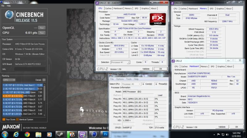Click Core Temp Freq #3 load 16%
Image resolution: width=247 pixels, height=138 pixels.
pyautogui.click(x=160, y=110)
